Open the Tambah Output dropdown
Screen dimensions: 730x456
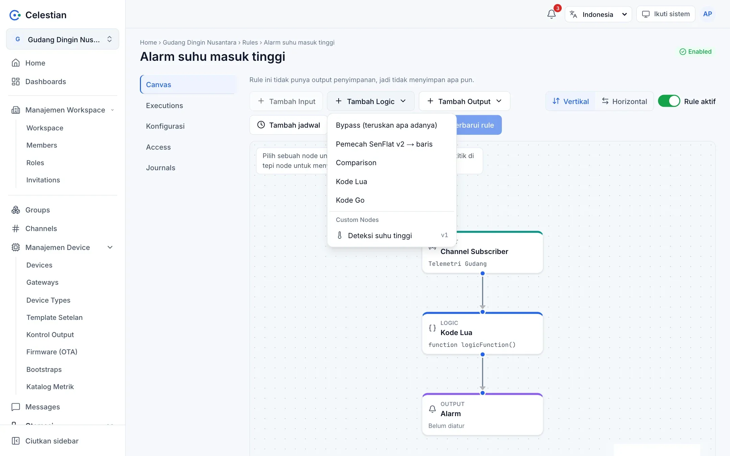(464, 101)
